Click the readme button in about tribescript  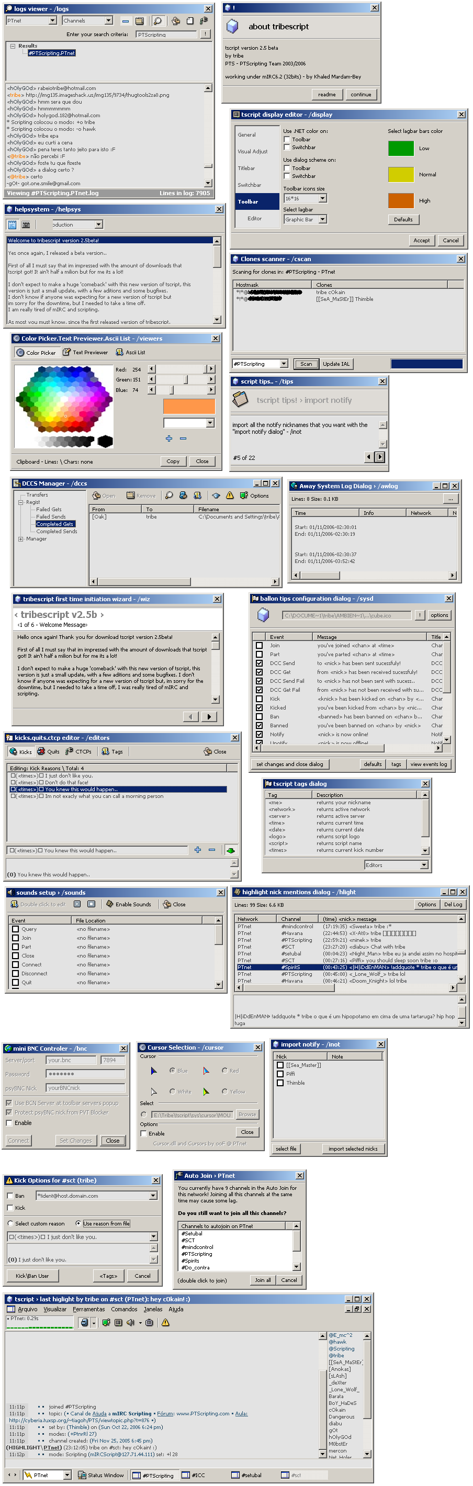coord(326,94)
